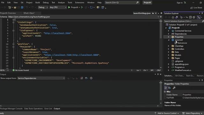The width and height of the screenshot is (204, 115).
Task: Toggle Preview Selected Items in Solution Explorer
Action: click(199, 17)
